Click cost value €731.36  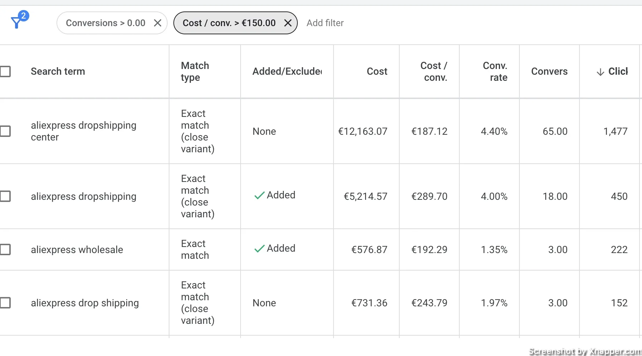[369, 303]
